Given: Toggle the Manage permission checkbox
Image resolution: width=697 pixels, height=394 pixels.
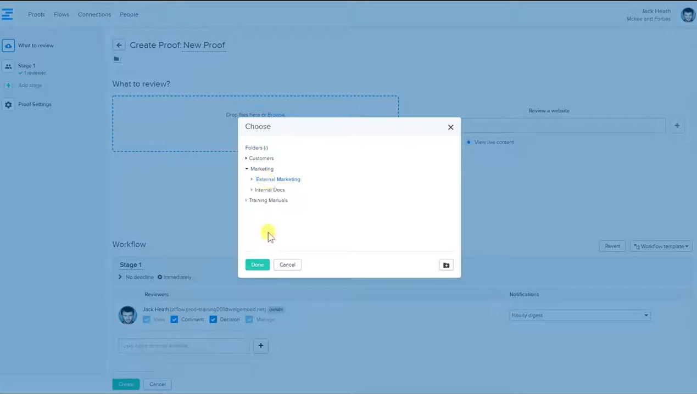Looking at the screenshot, I should tap(249, 319).
